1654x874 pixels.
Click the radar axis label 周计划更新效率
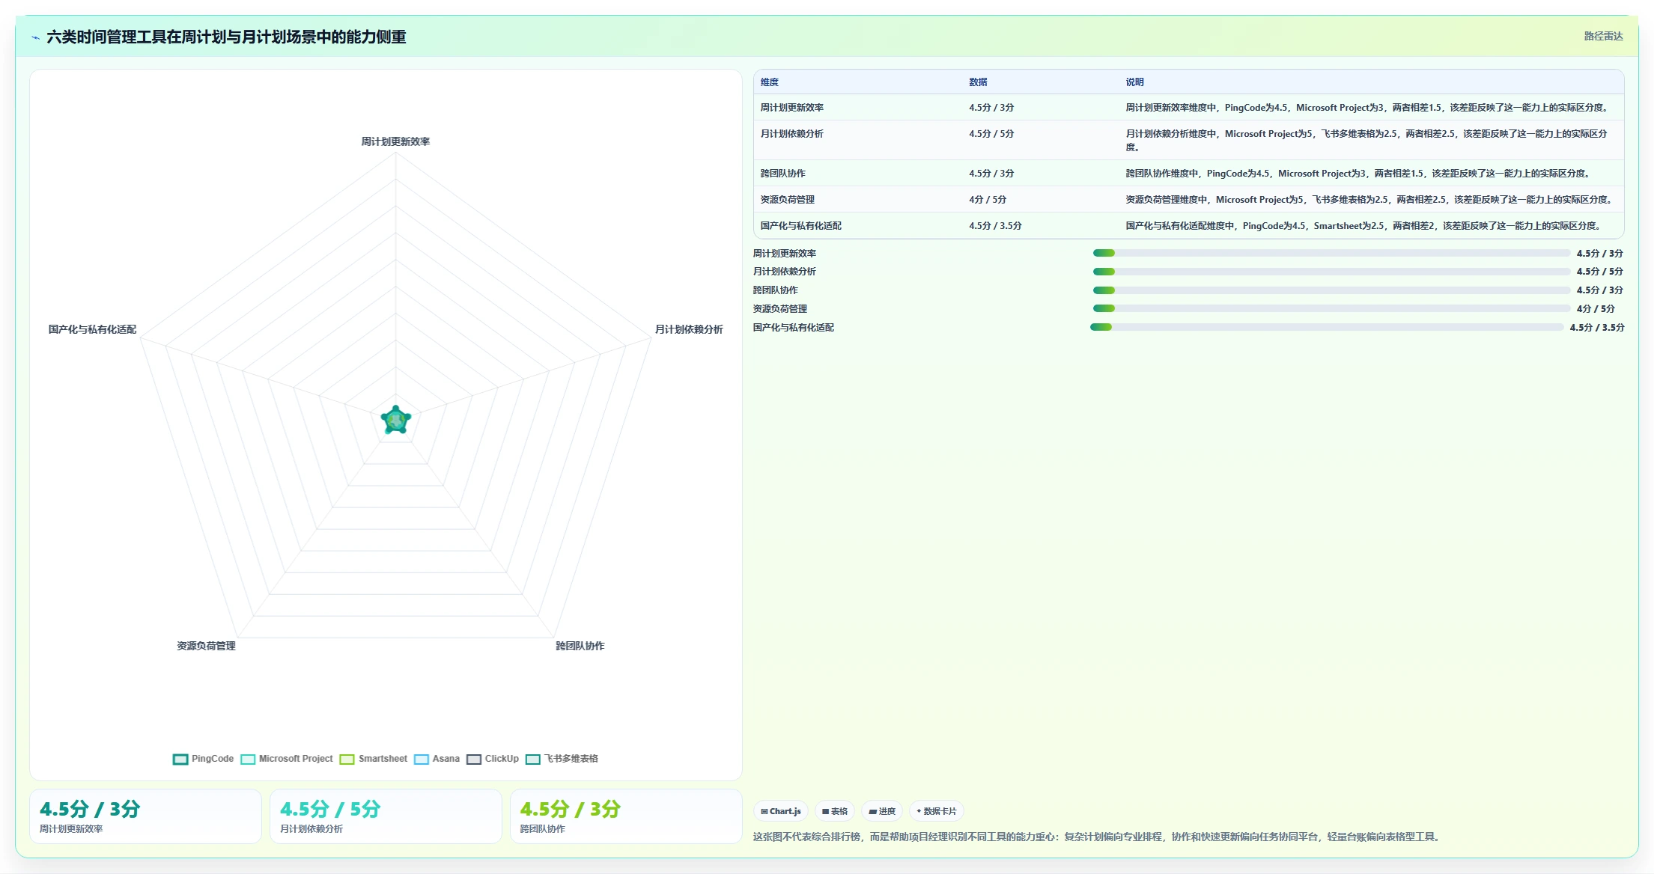pos(395,141)
